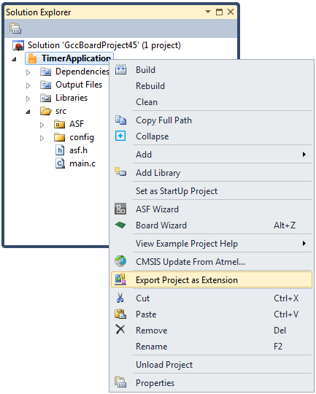Expand the Libraries tree node
This screenshot has height=394, width=316.
point(28,98)
